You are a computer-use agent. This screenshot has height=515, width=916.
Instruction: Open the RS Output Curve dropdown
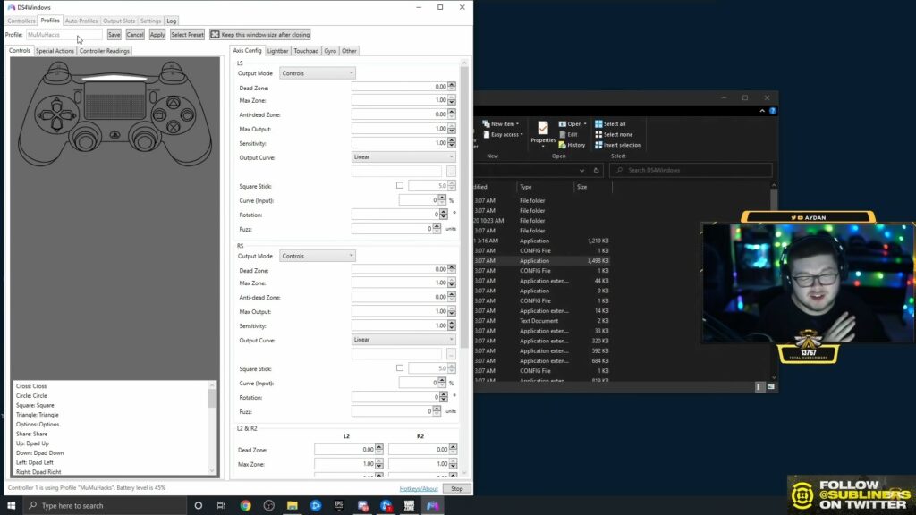pos(403,340)
